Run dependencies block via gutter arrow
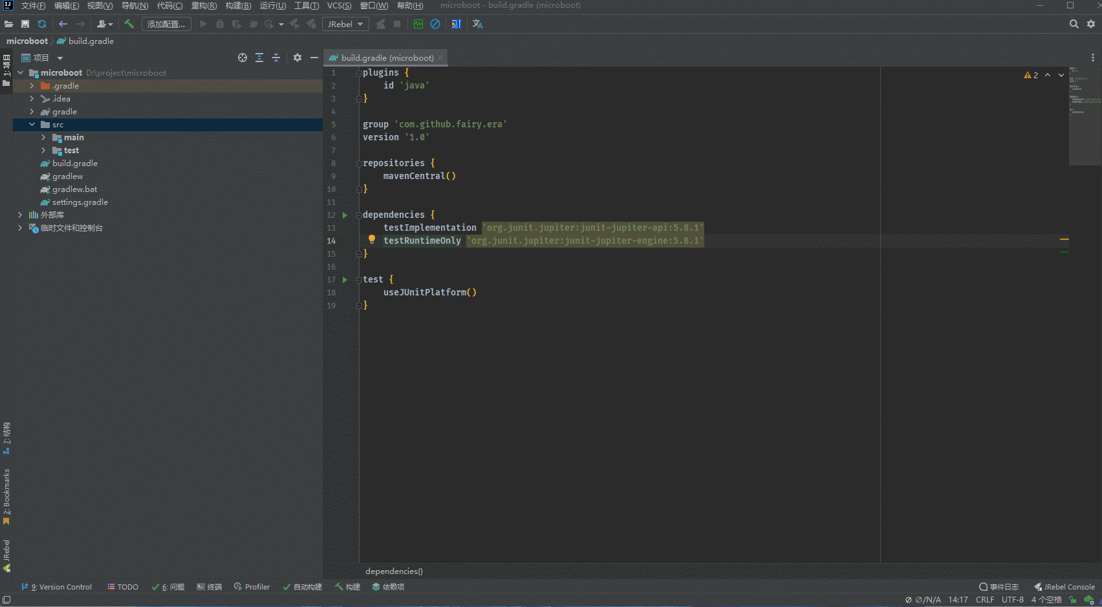 tap(345, 215)
